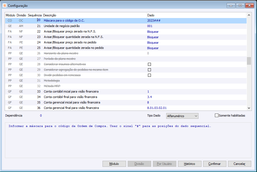This screenshot has height=172, width=257.
Task: Click the scrollbar down arrow of the list
Action: 249,108
